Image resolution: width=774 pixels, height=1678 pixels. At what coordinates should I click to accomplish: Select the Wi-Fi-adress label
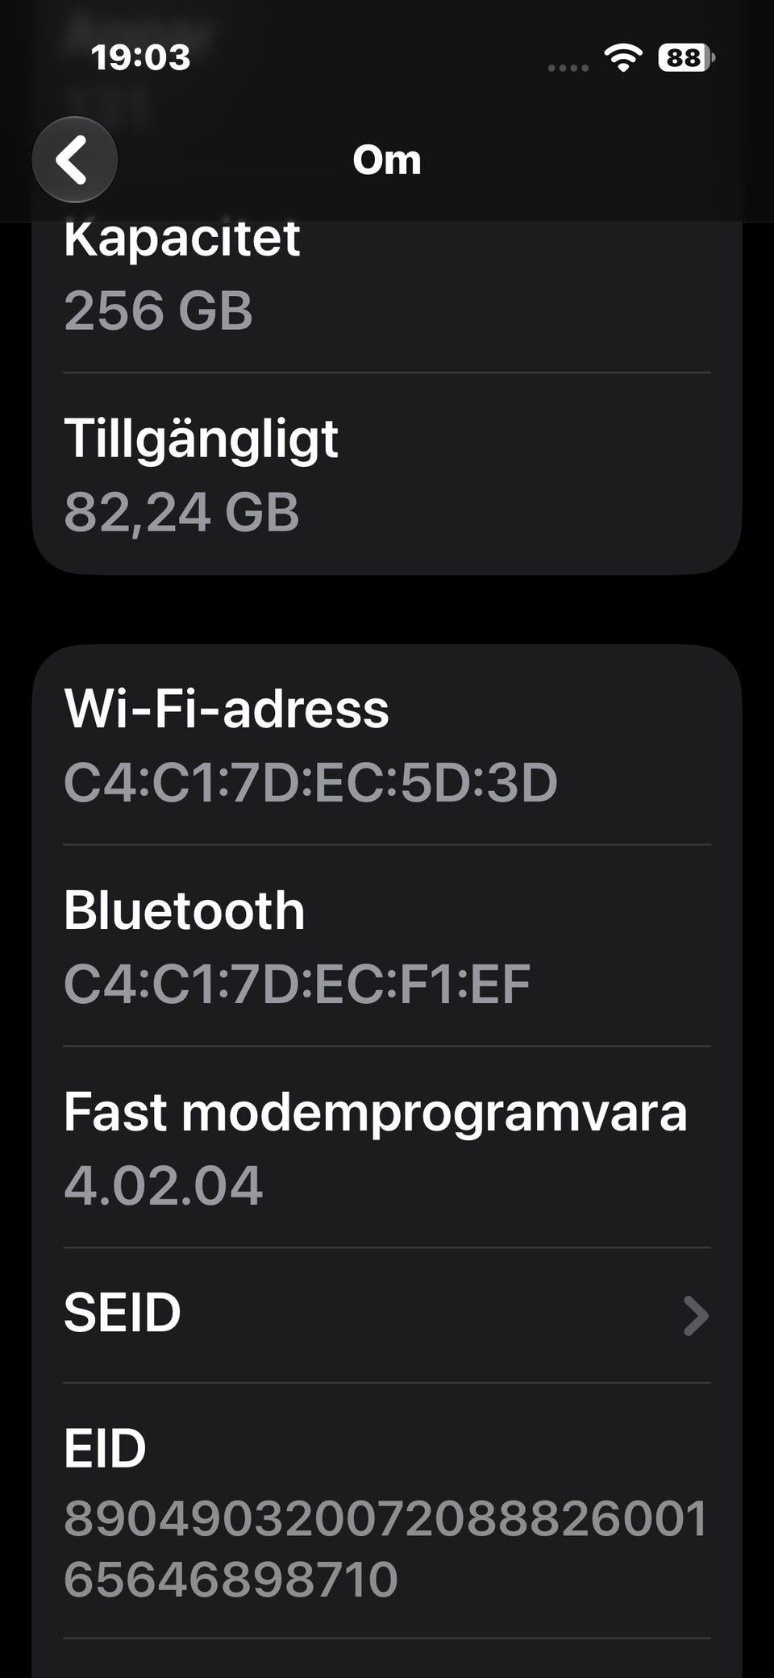click(227, 709)
